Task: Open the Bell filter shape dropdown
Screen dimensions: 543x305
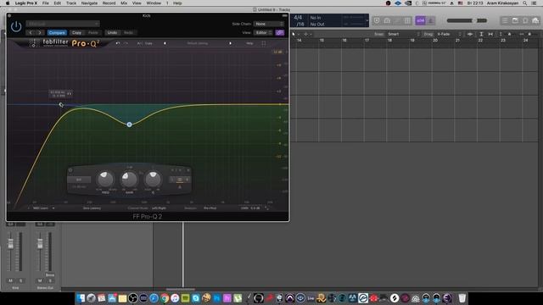Action: pyautogui.click(x=79, y=180)
